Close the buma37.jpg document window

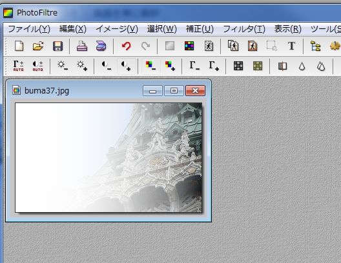(x=195, y=90)
